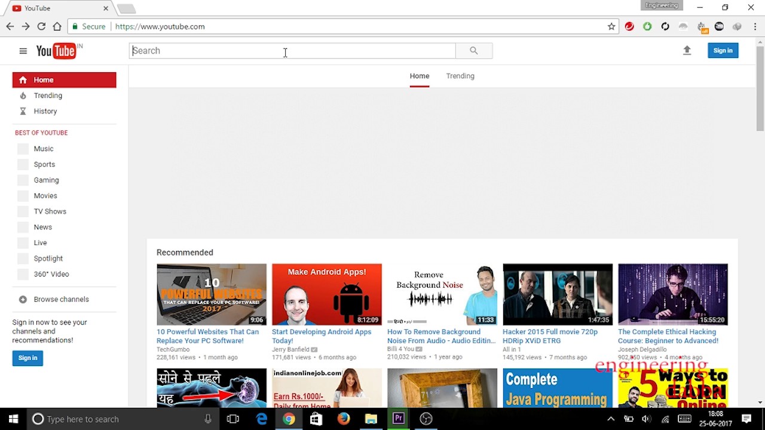
Task: Open Trending from the left sidebar
Action: pyautogui.click(x=48, y=96)
